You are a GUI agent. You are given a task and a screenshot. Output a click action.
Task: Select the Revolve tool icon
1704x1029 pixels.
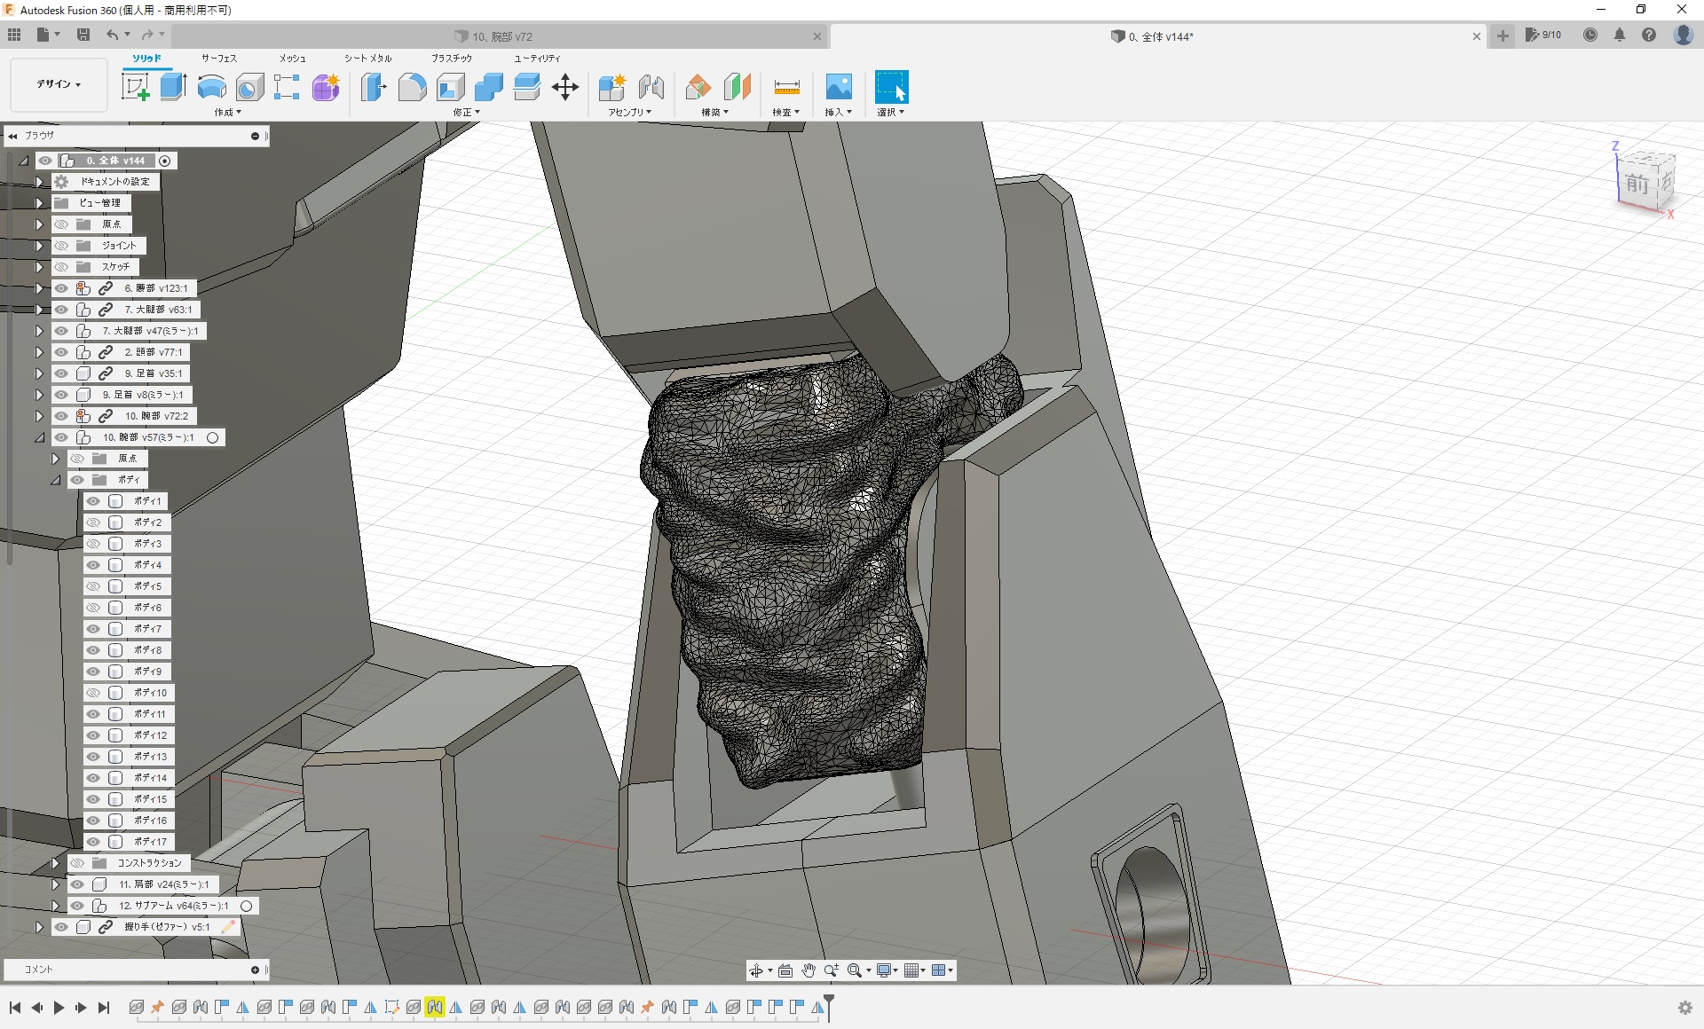[211, 87]
